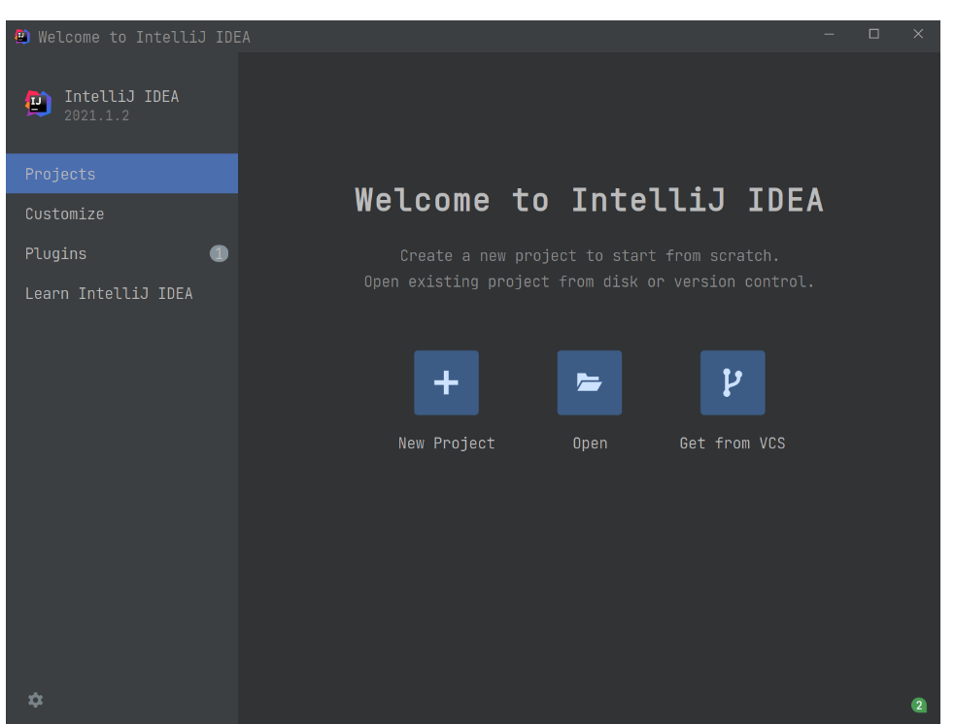The width and height of the screenshot is (955, 724).
Task: Maximize the Welcome window
Action: pyautogui.click(x=873, y=34)
